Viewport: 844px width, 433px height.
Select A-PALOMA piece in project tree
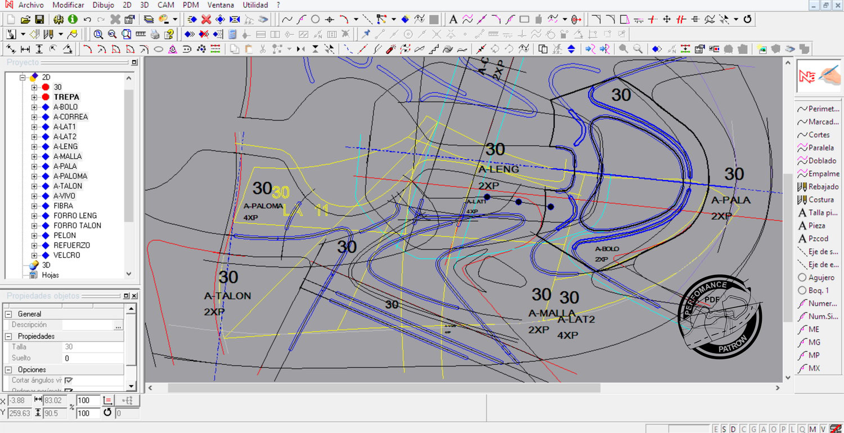click(70, 176)
